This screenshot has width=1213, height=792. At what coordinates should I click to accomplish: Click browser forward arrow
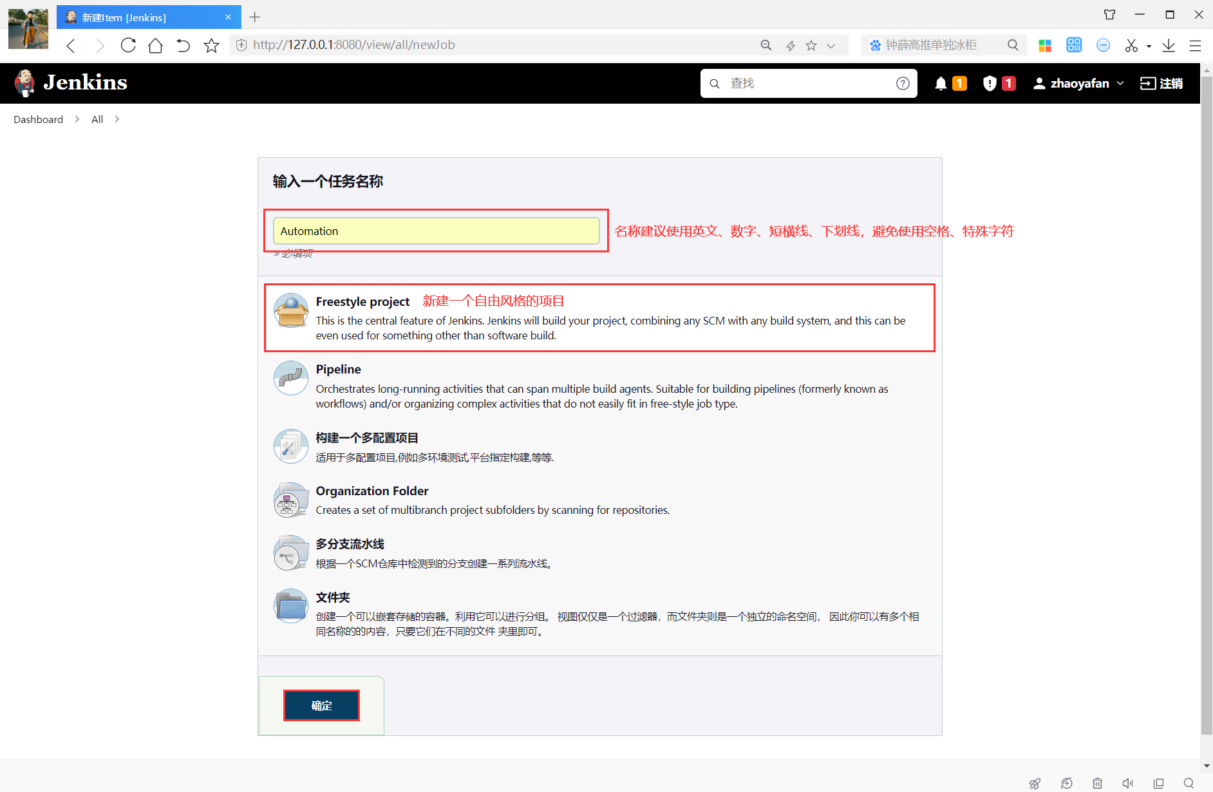pyautogui.click(x=99, y=45)
